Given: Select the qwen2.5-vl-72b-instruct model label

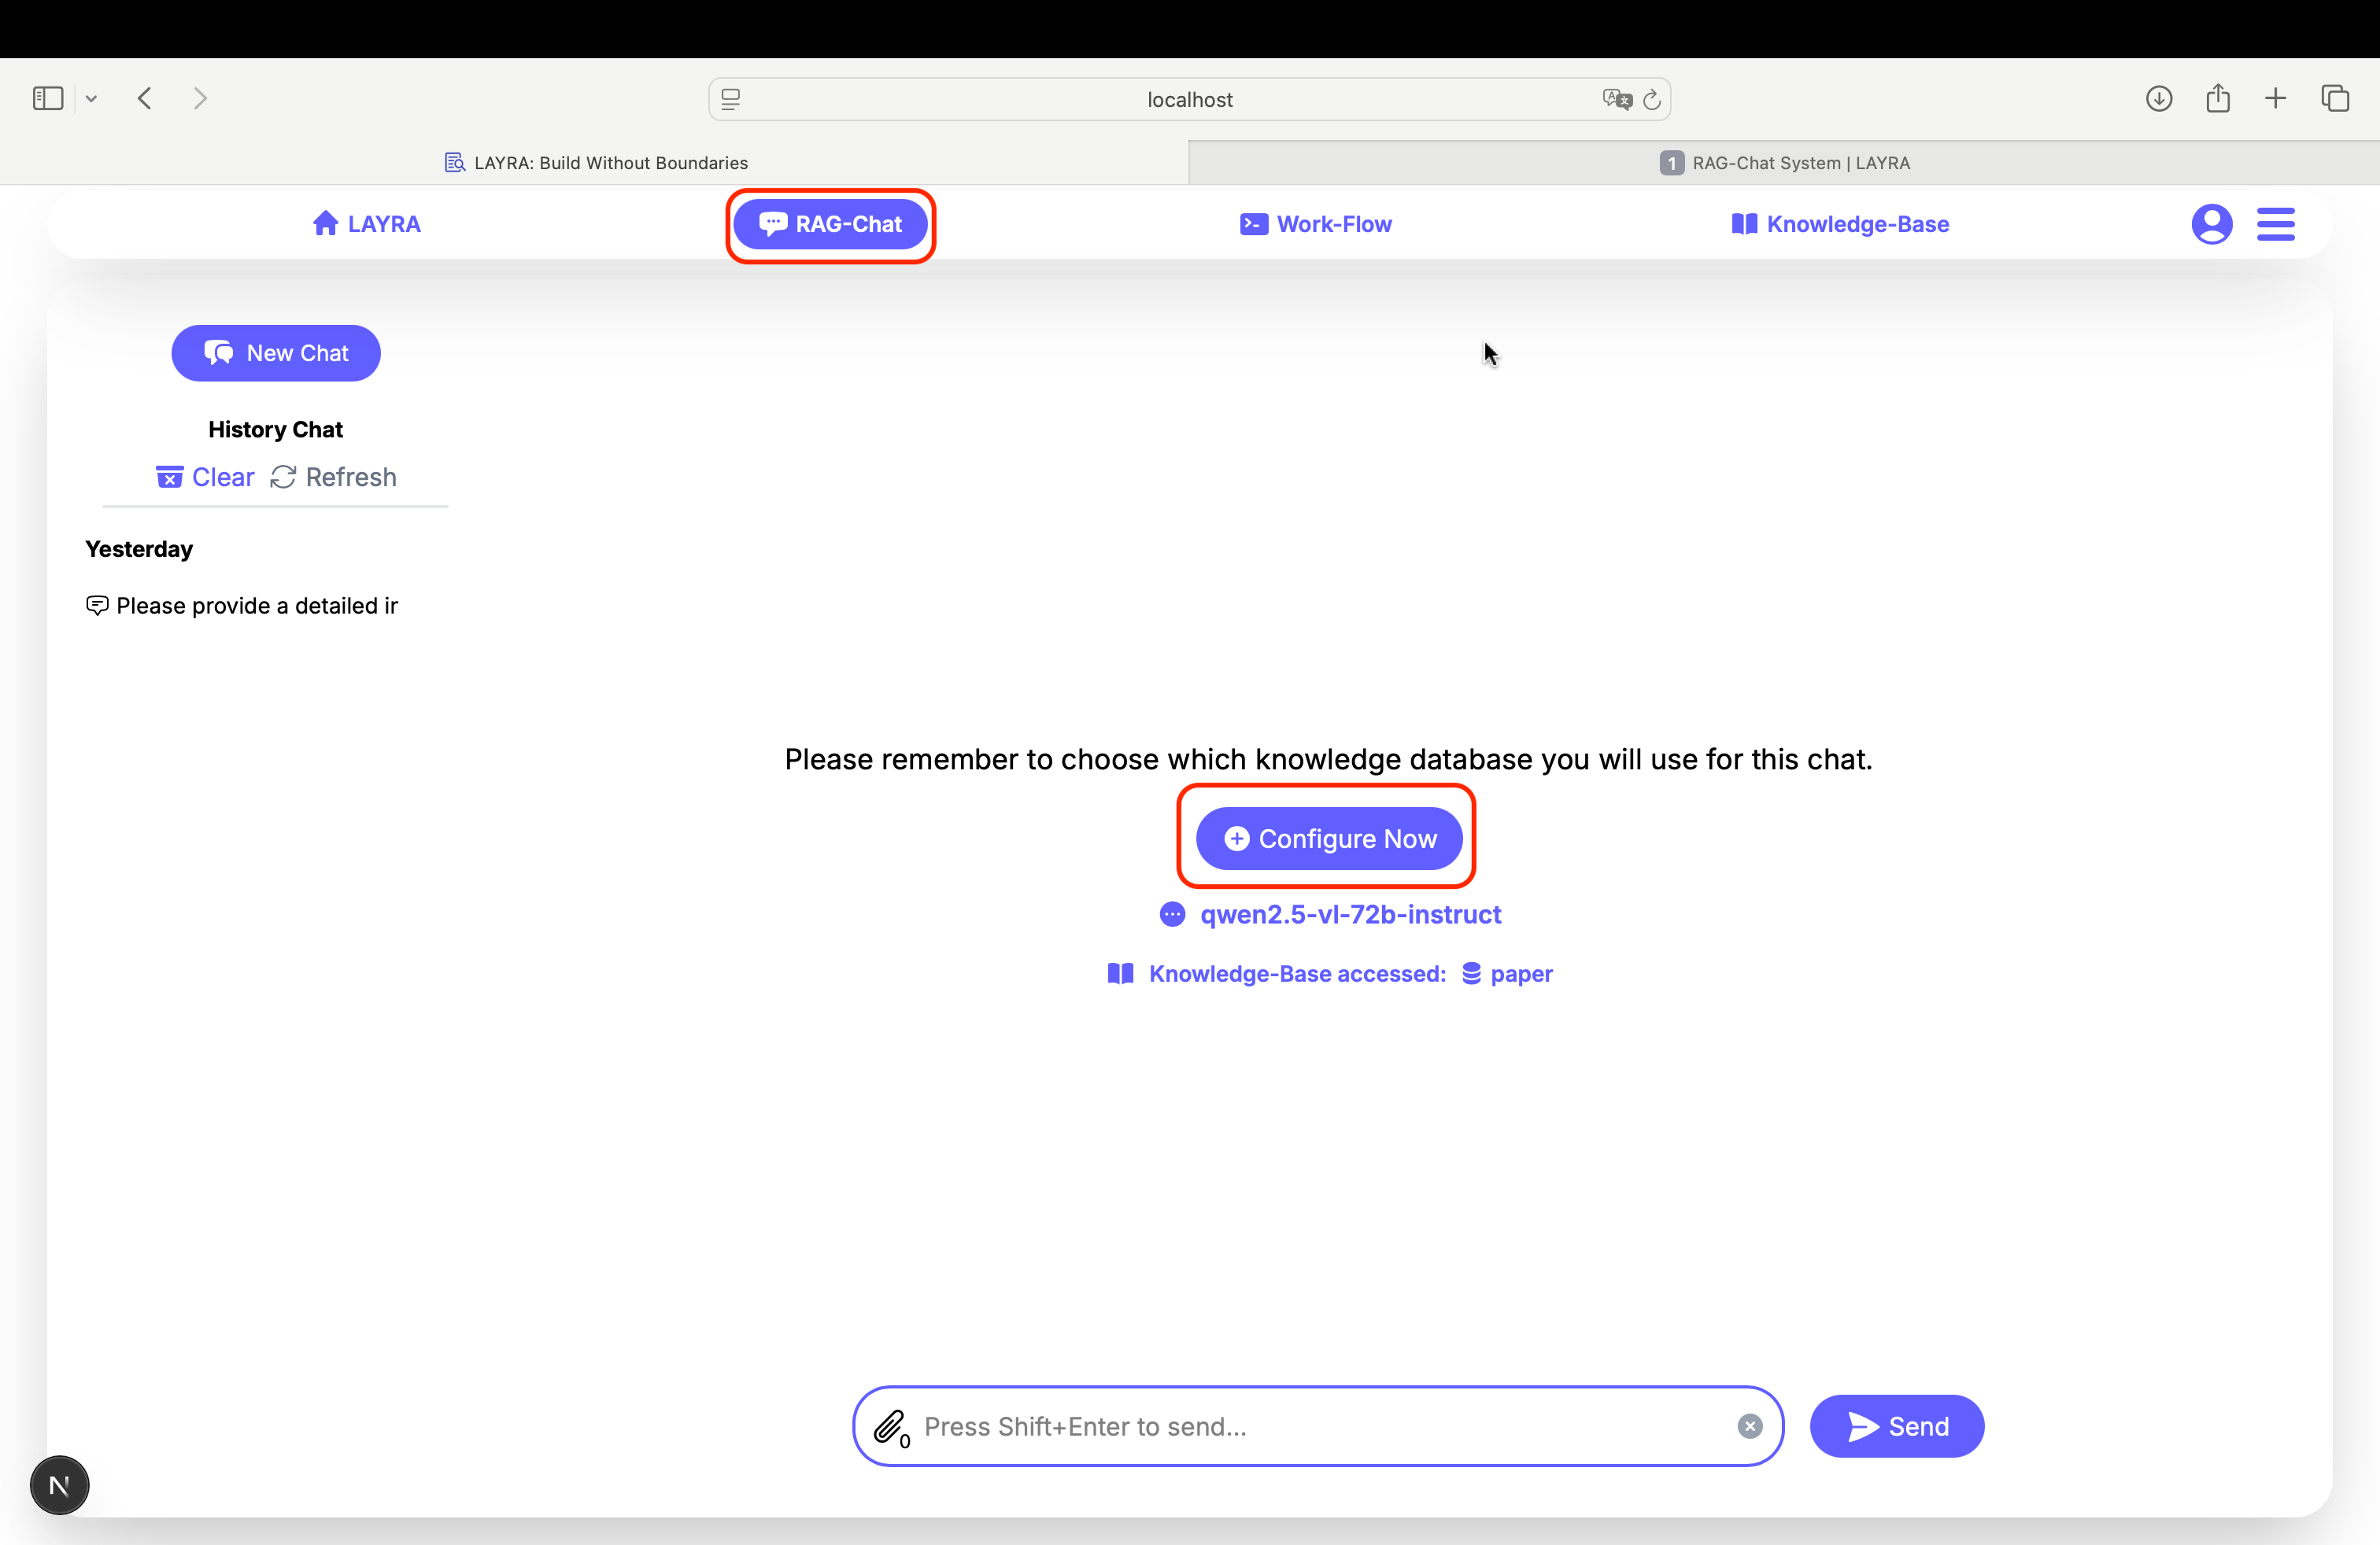Looking at the screenshot, I should (1350, 914).
